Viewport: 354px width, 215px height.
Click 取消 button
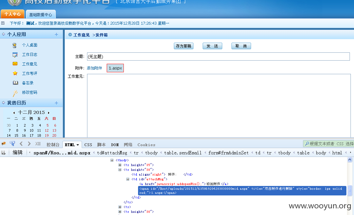click(x=241, y=46)
